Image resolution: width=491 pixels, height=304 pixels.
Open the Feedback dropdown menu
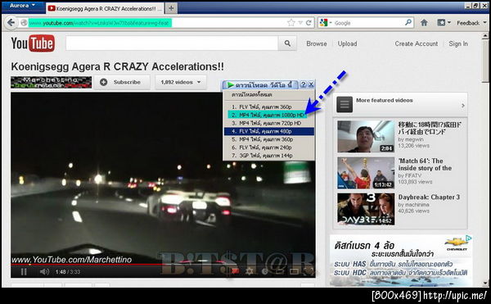pos(471,23)
